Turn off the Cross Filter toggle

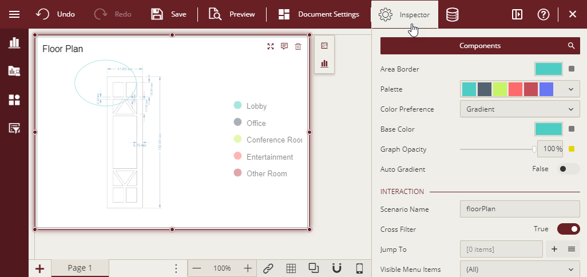point(569,229)
